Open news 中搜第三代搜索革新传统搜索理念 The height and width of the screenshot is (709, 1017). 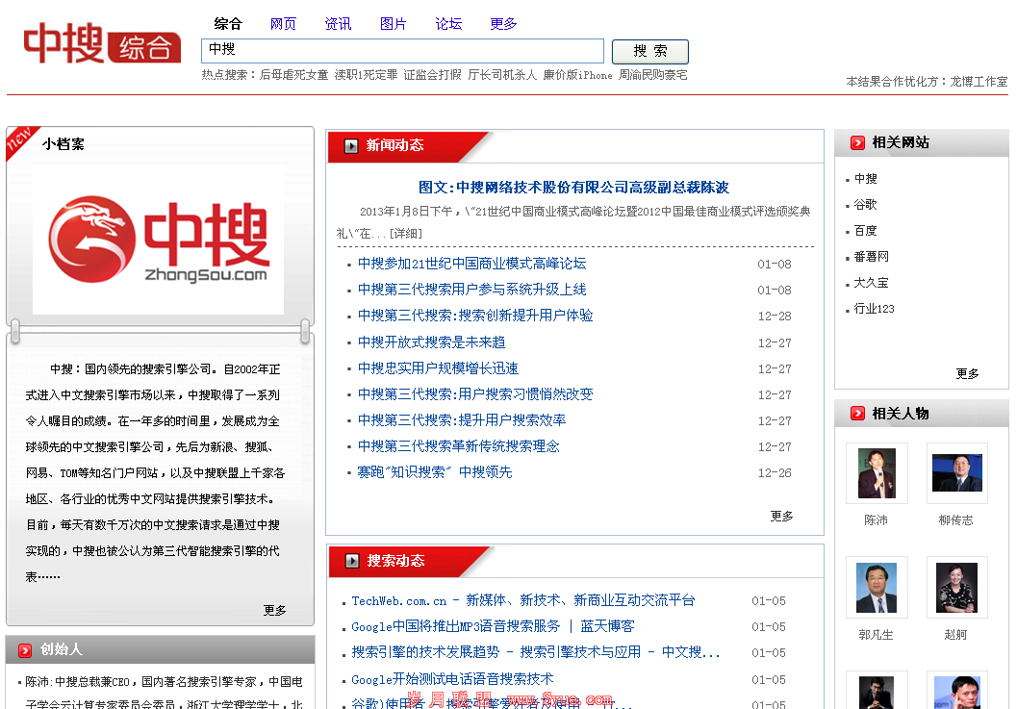pos(459,446)
